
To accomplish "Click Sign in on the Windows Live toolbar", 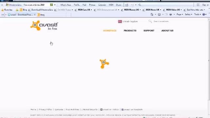I will 206,5.
